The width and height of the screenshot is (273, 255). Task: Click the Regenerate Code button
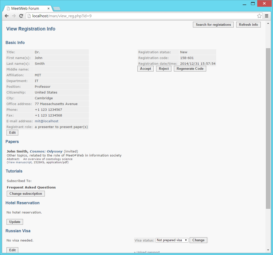(x=190, y=68)
